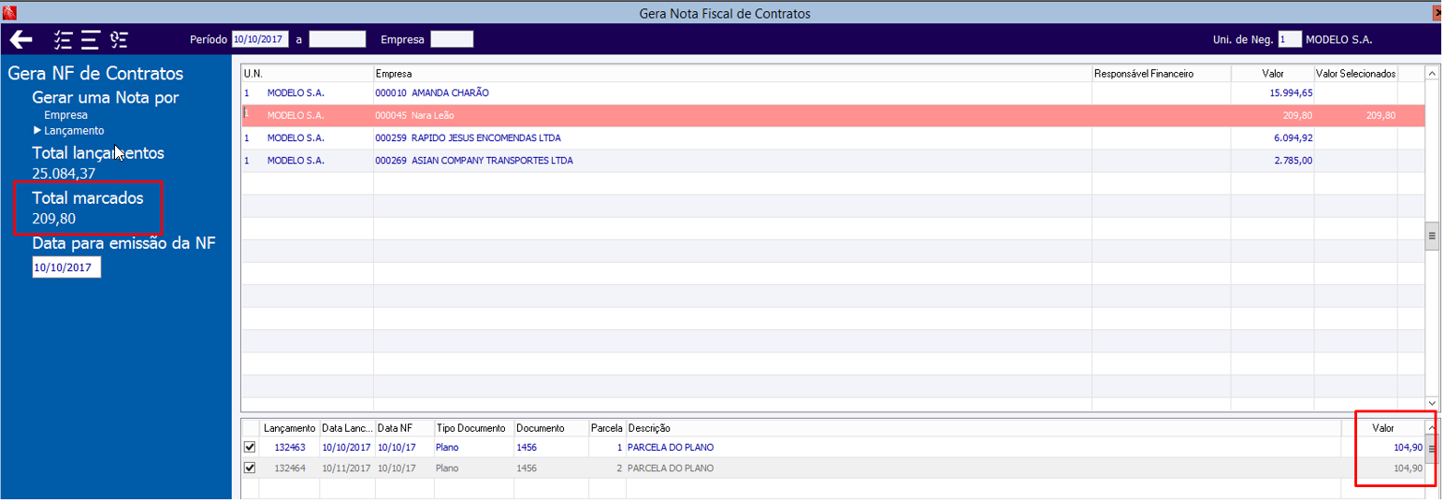Click the upper grid vertical scrollbar thumb
Screen dimensions: 1445x503
[x=1432, y=237]
